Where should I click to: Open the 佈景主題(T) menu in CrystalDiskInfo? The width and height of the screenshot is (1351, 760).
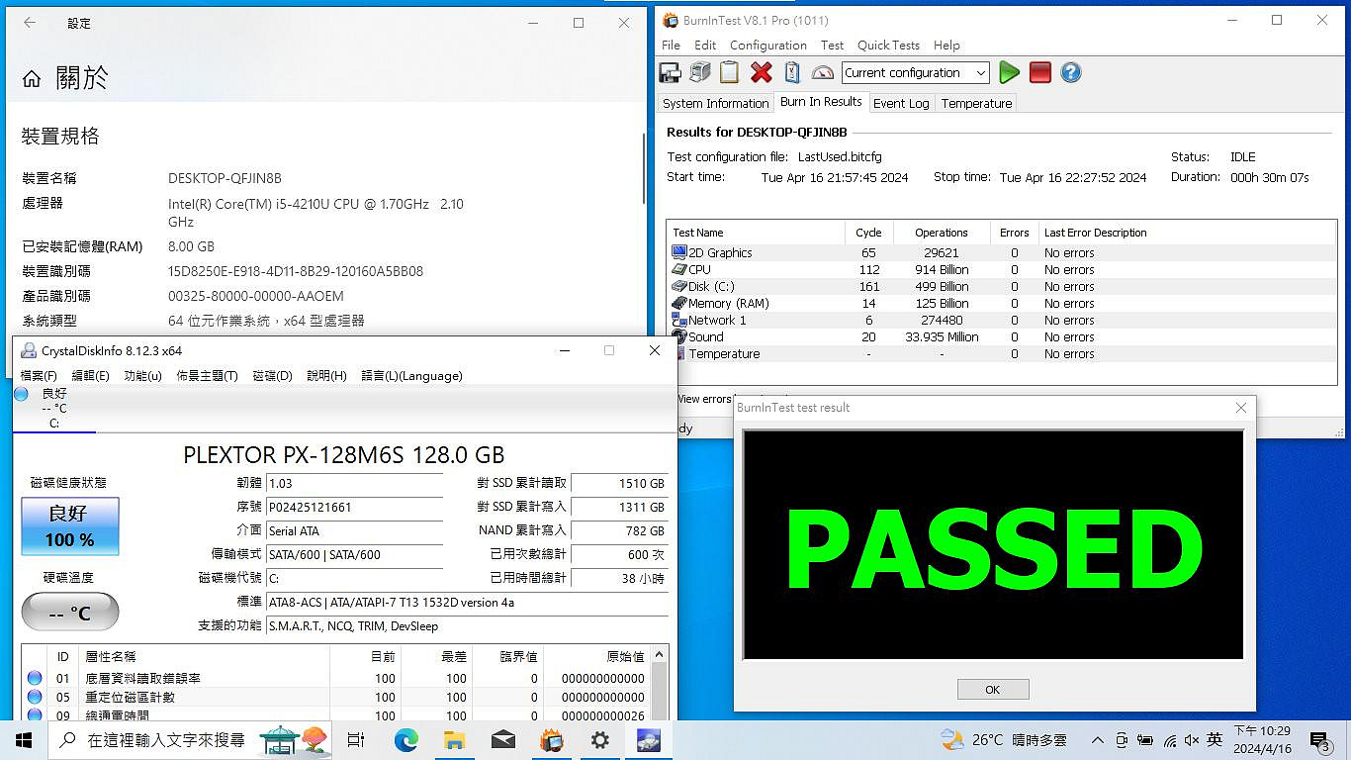click(207, 376)
